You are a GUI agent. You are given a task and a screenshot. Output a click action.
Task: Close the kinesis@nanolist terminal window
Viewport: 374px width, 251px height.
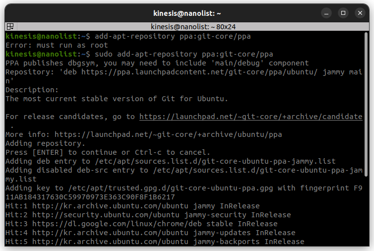[360, 13]
